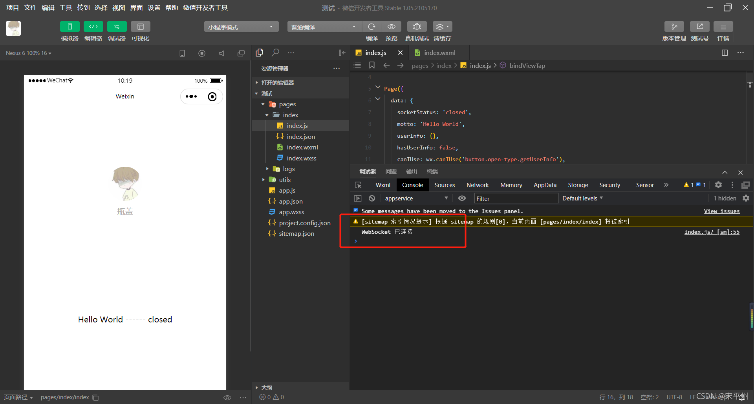
Task: Open the appservice context dropdown
Action: pyautogui.click(x=416, y=198)
